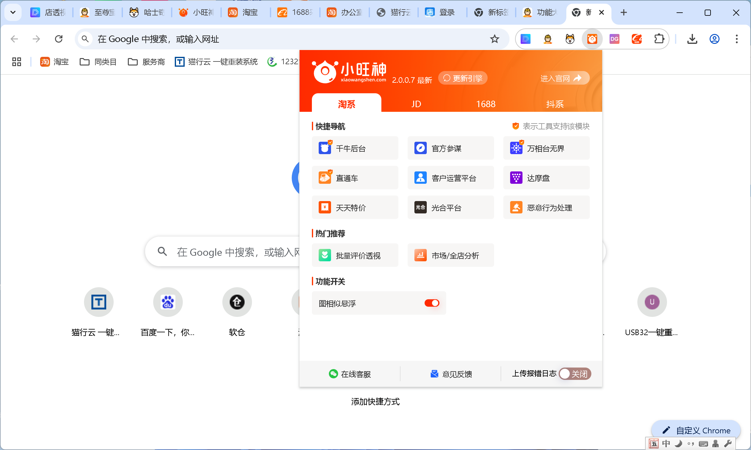Click the IME wrench settings icon
The width and height of the screenshot is (751, 450).
[728, 444]
